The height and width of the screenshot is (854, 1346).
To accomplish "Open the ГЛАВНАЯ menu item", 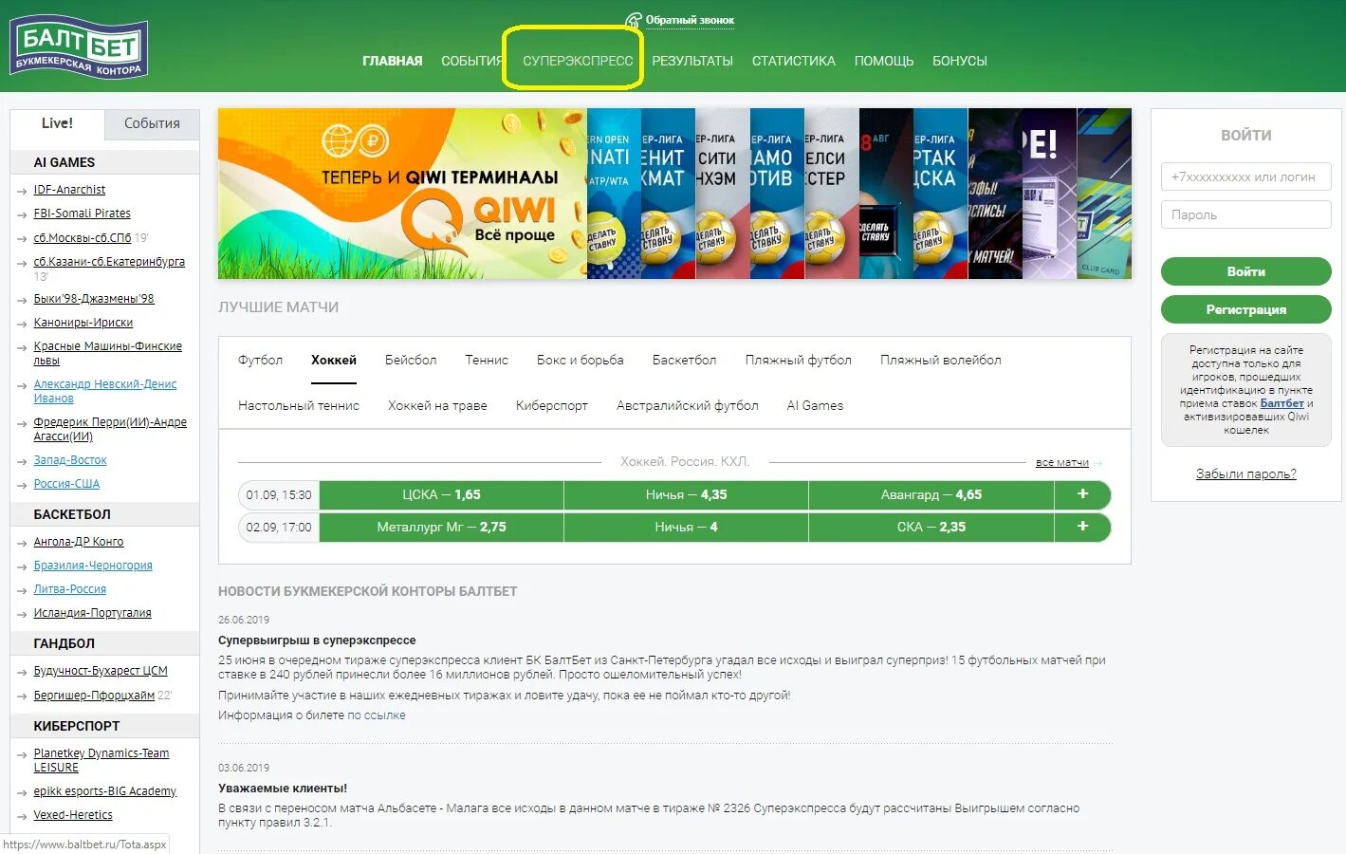I will click(x=392, y=61).
